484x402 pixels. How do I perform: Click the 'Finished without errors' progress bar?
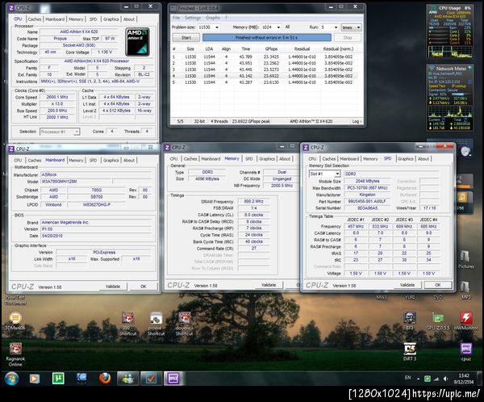tap(267, 38)
